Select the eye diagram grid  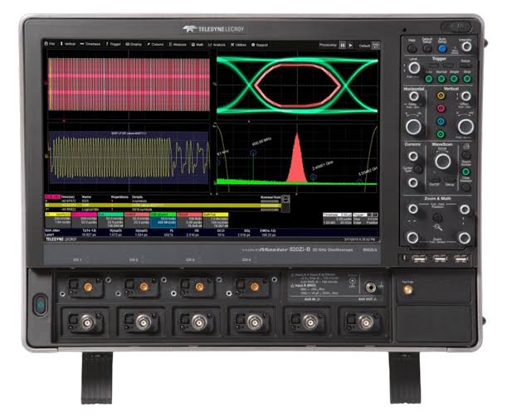coord(297,85)
